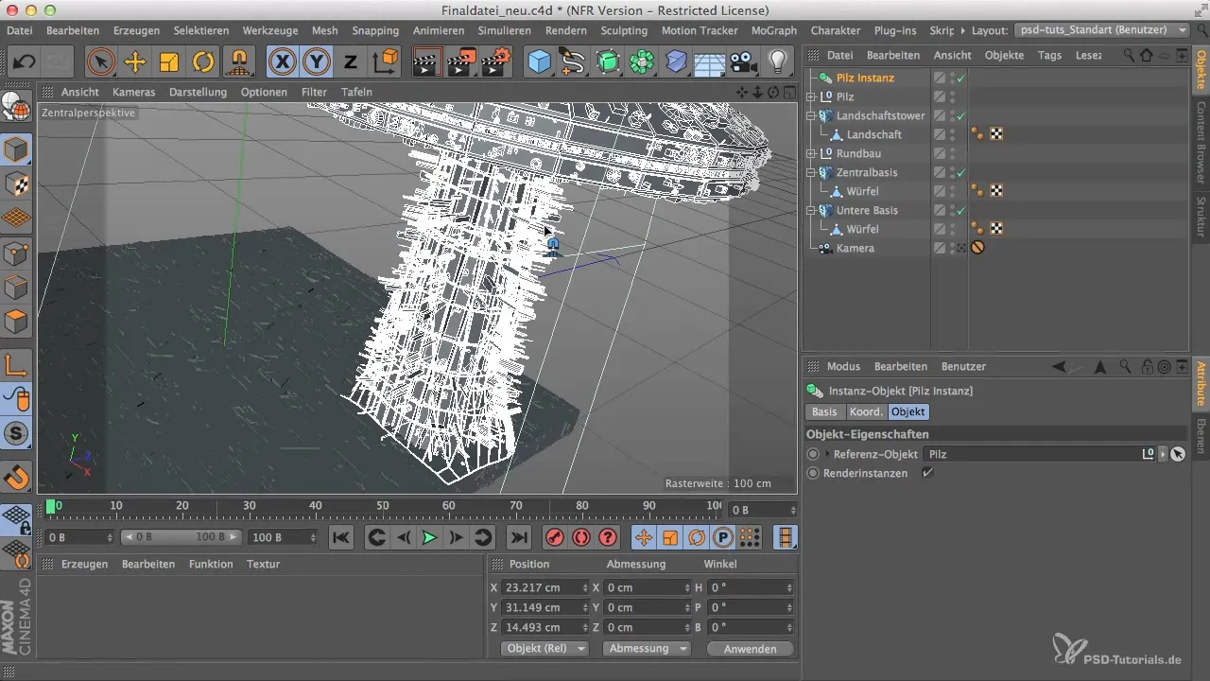Collapse the Zentralbasis group
This screenshot has width=1210, height=681.
pyautogui.click(x=810, y=172)
